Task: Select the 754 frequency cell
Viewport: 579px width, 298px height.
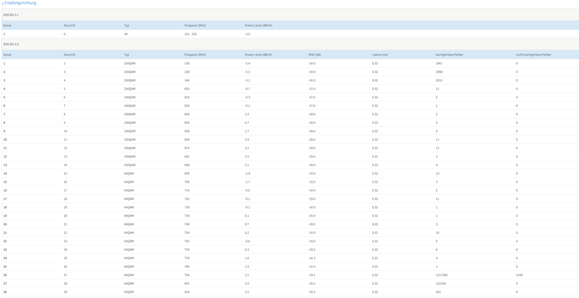Action: click(x=187, y=233)
